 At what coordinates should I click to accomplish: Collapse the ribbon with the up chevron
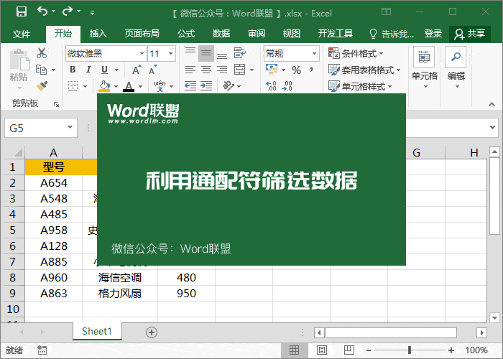coord(492,104)
